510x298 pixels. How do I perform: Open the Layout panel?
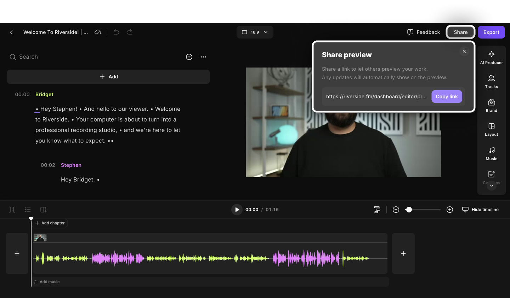coord(492,130)
